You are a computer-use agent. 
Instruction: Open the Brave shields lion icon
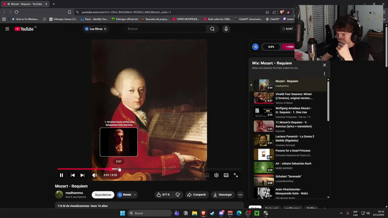(282, 12)
